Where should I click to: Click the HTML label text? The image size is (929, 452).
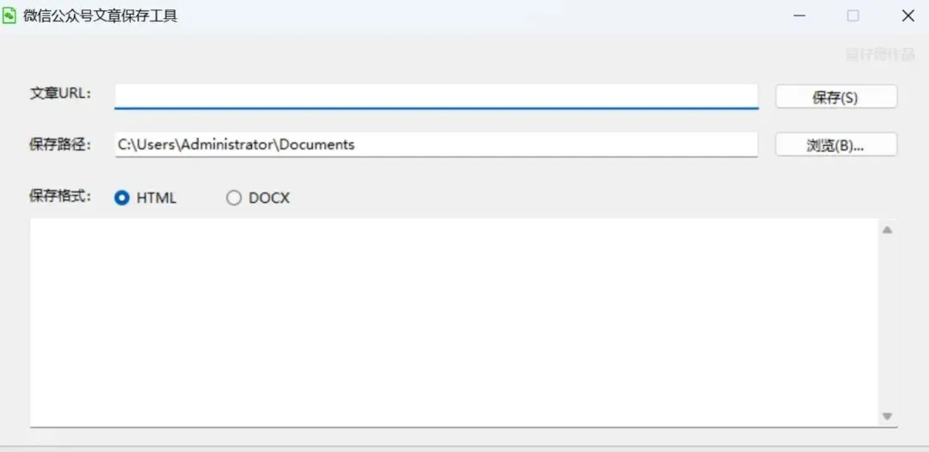[157, 199]
